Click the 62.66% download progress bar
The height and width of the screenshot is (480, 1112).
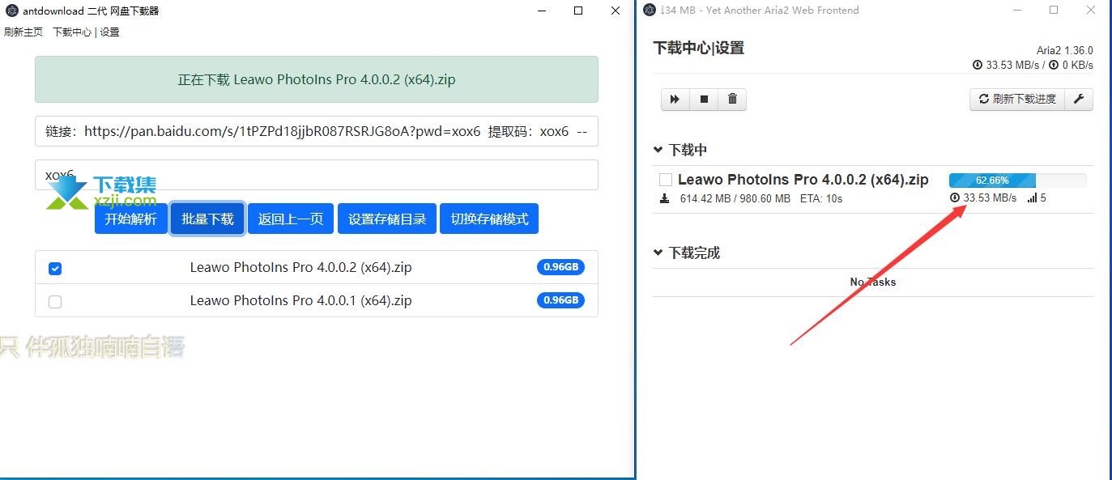[x=1018, y=181]
